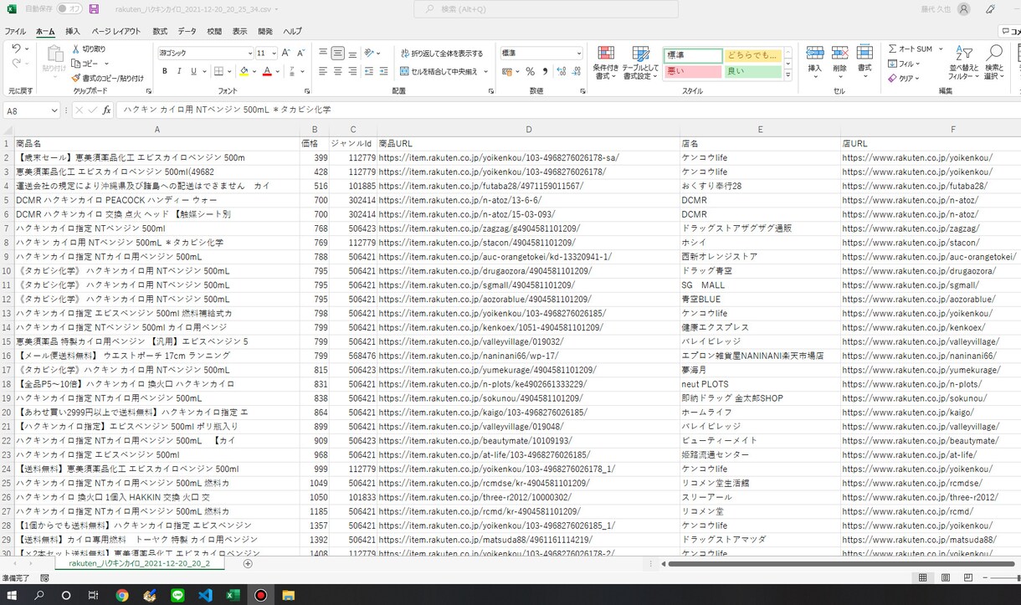Select column D header
The image size is (1021, 605).
click(529, 130)
